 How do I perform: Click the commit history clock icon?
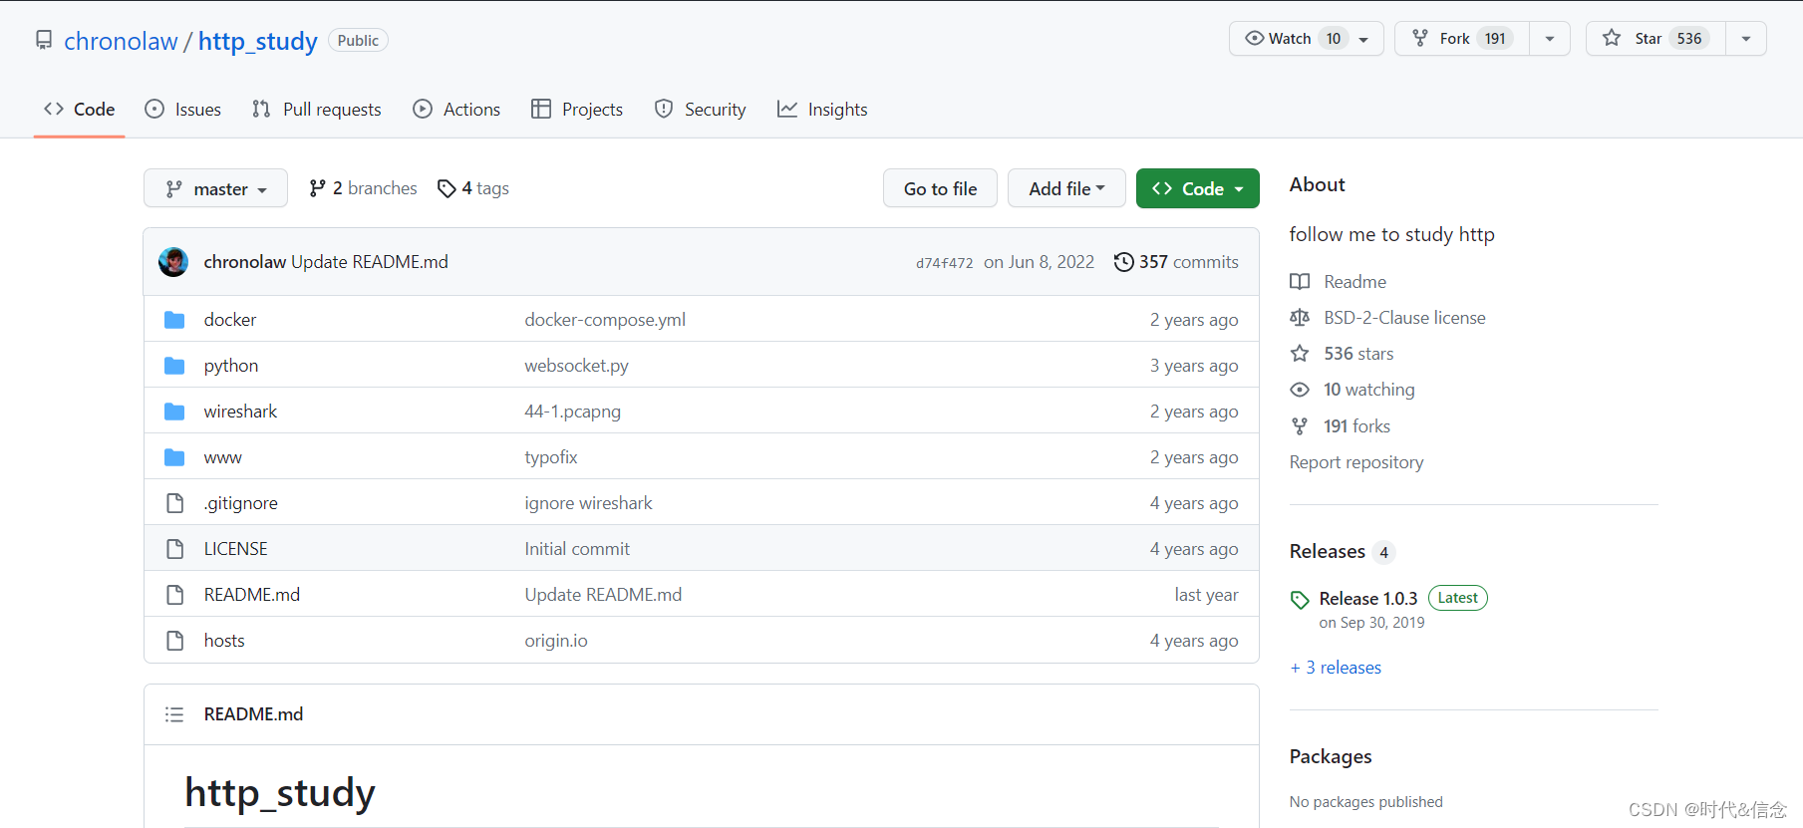point(1123,262)
